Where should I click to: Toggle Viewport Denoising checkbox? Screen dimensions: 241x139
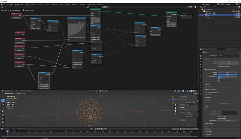pyautogui.click(x=219, y=66)
